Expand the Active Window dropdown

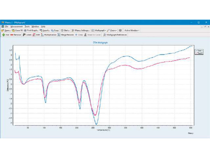point(132,31)
